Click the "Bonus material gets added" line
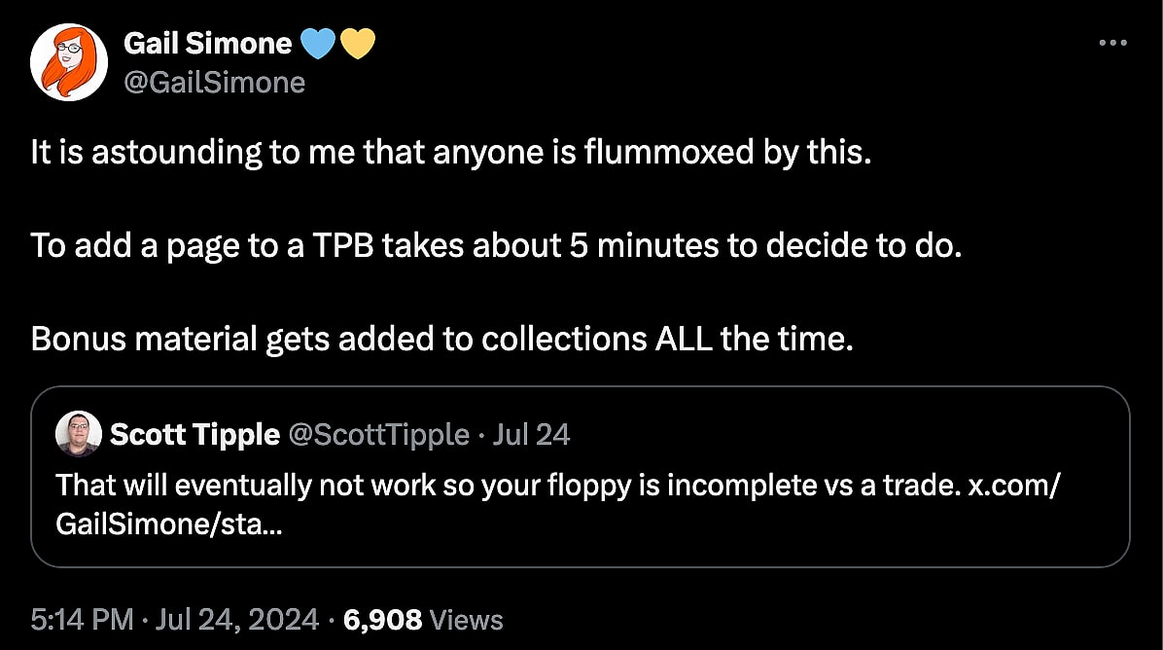Screen dimensions: 1163x650 [x=441, y=338]
